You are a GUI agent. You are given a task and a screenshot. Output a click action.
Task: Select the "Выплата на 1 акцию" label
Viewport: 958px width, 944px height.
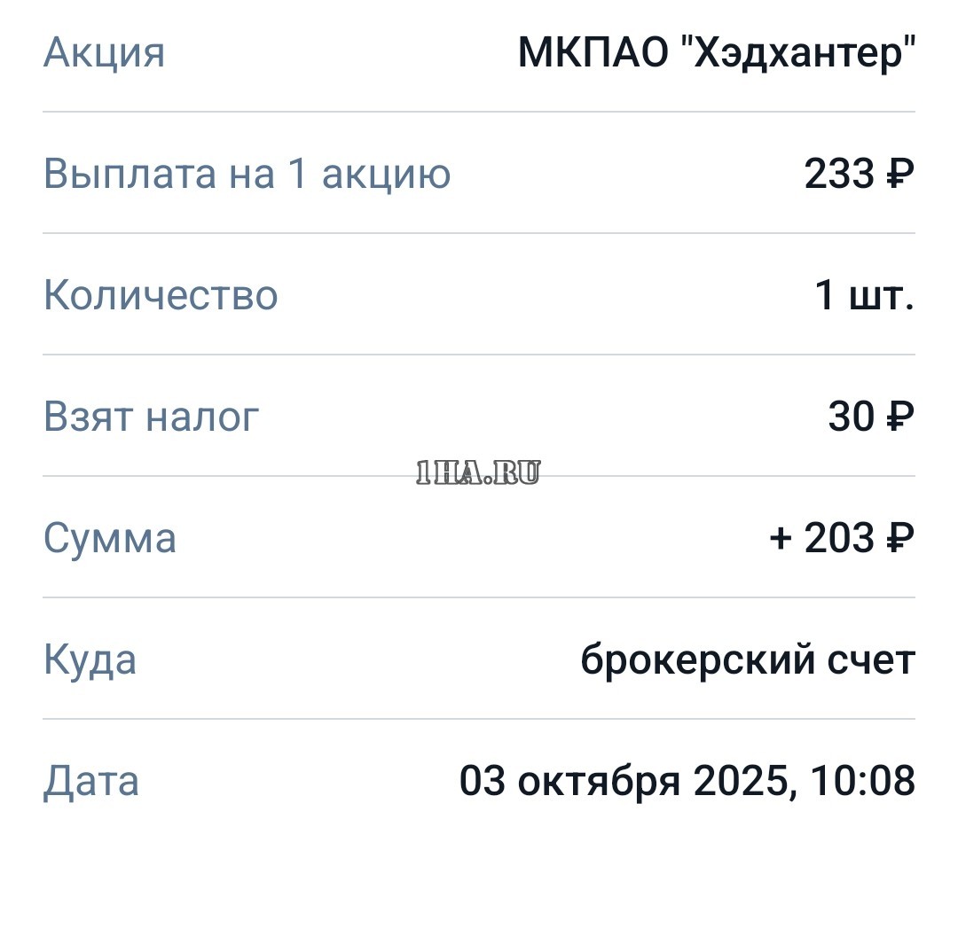247,174
